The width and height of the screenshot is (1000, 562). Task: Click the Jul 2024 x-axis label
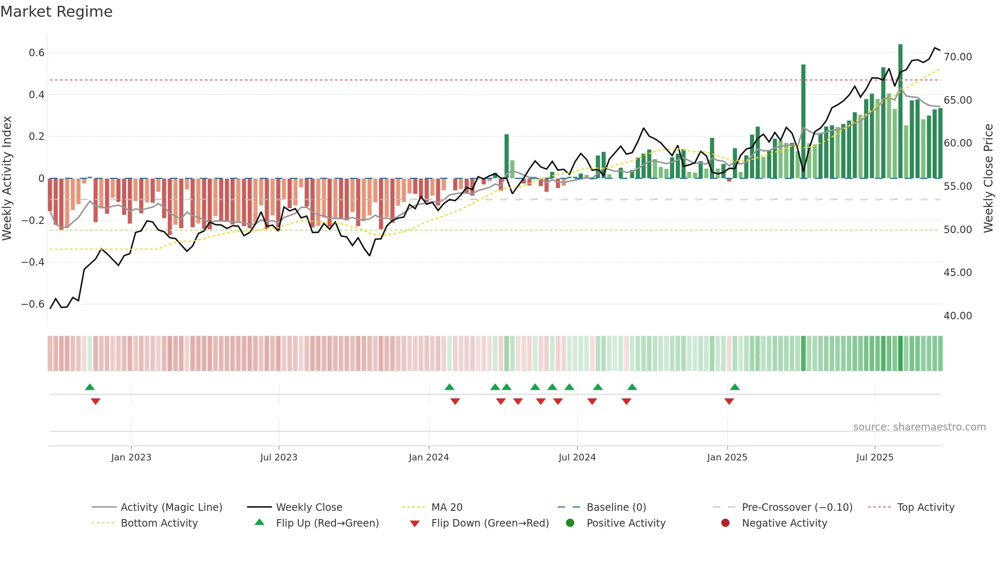(577, 458)
